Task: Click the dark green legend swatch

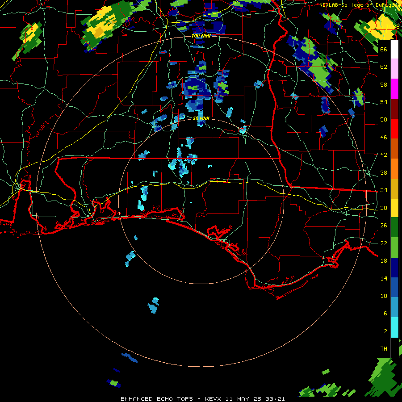Action: (394, 227)
